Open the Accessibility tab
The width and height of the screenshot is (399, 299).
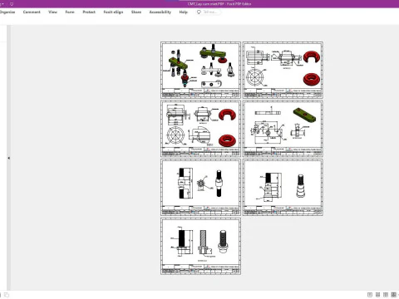[x=160, y=12]
